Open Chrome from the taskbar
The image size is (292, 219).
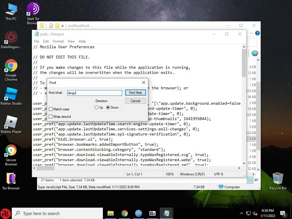[124, 213]
